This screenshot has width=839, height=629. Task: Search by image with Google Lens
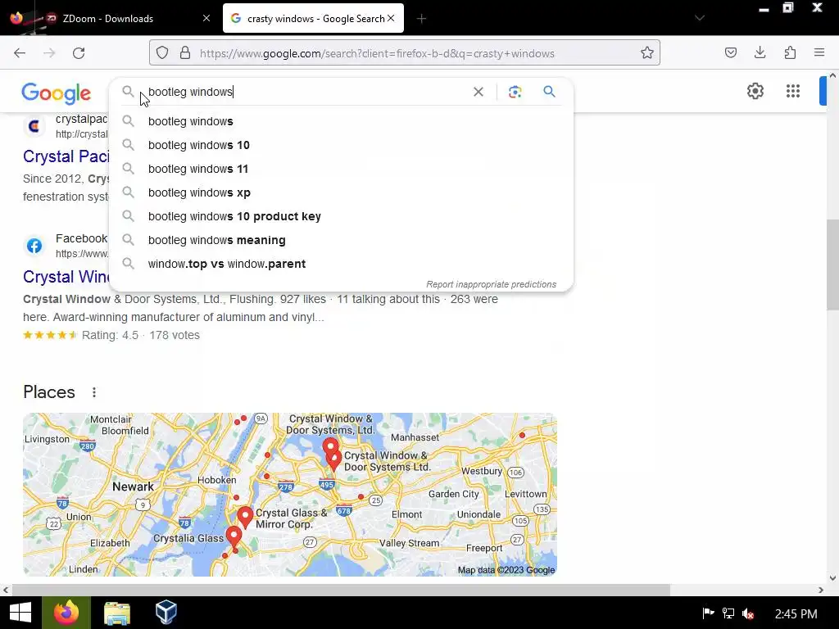click(x=515, y=92)
